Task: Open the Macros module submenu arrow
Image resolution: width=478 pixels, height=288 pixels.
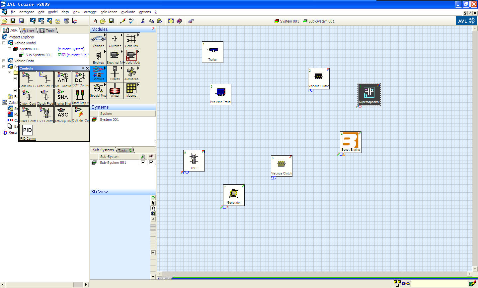Action: tap(138, 84)
